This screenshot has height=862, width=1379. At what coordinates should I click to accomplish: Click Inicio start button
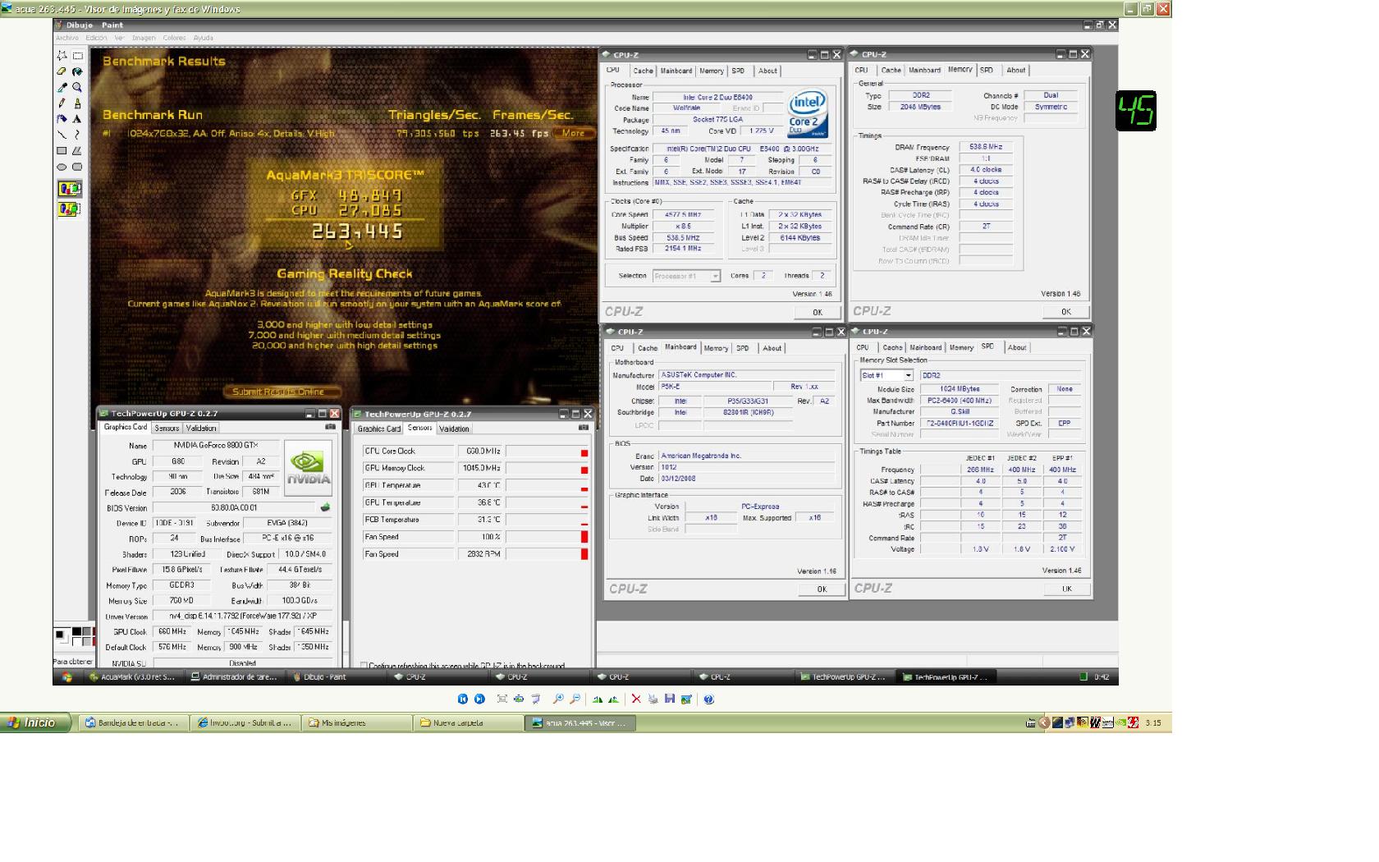coord(36,722)
